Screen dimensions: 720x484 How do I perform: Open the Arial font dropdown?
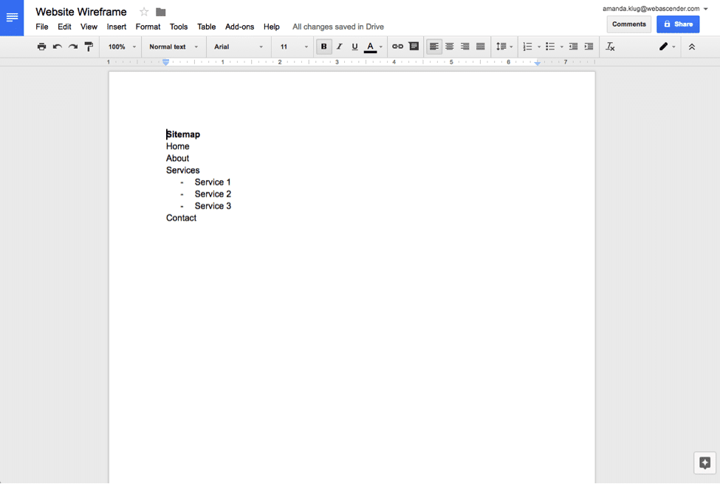click(238, 47)
